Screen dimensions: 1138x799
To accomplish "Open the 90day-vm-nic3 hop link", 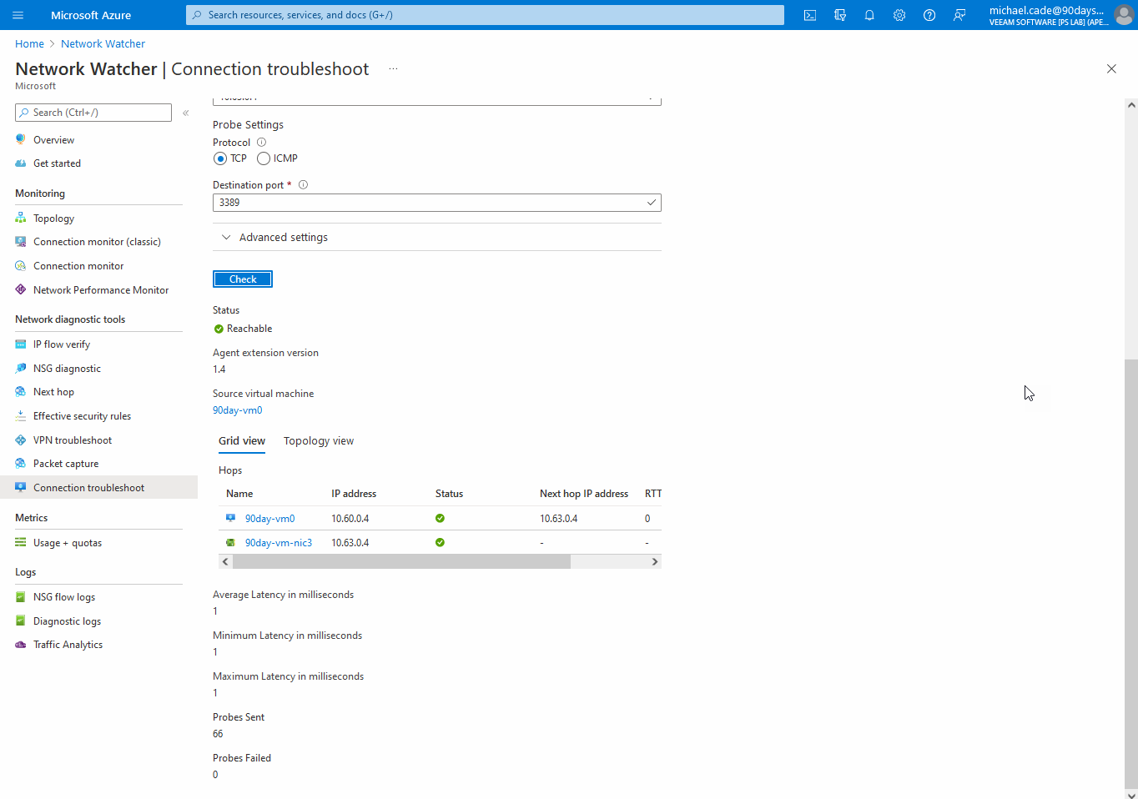I will pos(278,543).
